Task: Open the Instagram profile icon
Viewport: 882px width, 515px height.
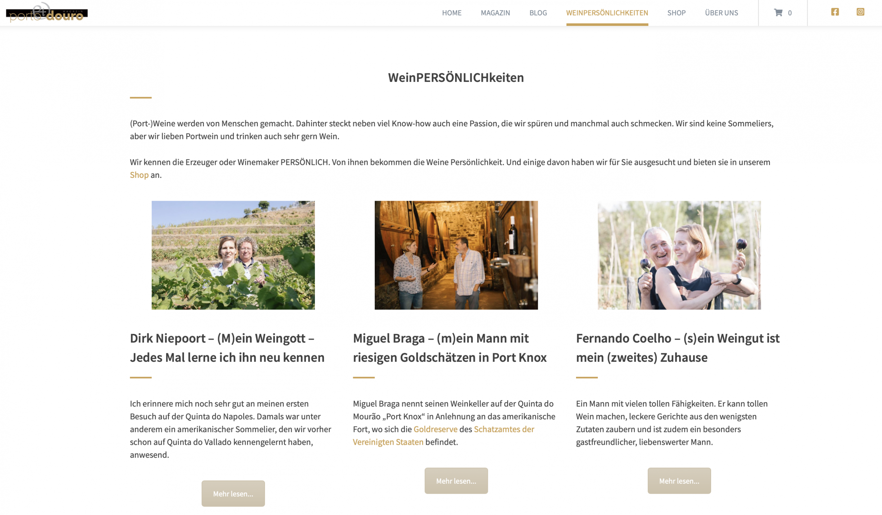Action: tap(860, 12)
